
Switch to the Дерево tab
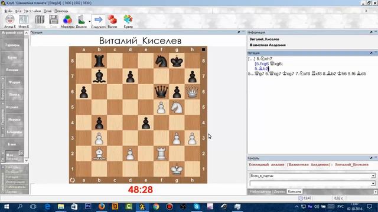click(279, 191)
